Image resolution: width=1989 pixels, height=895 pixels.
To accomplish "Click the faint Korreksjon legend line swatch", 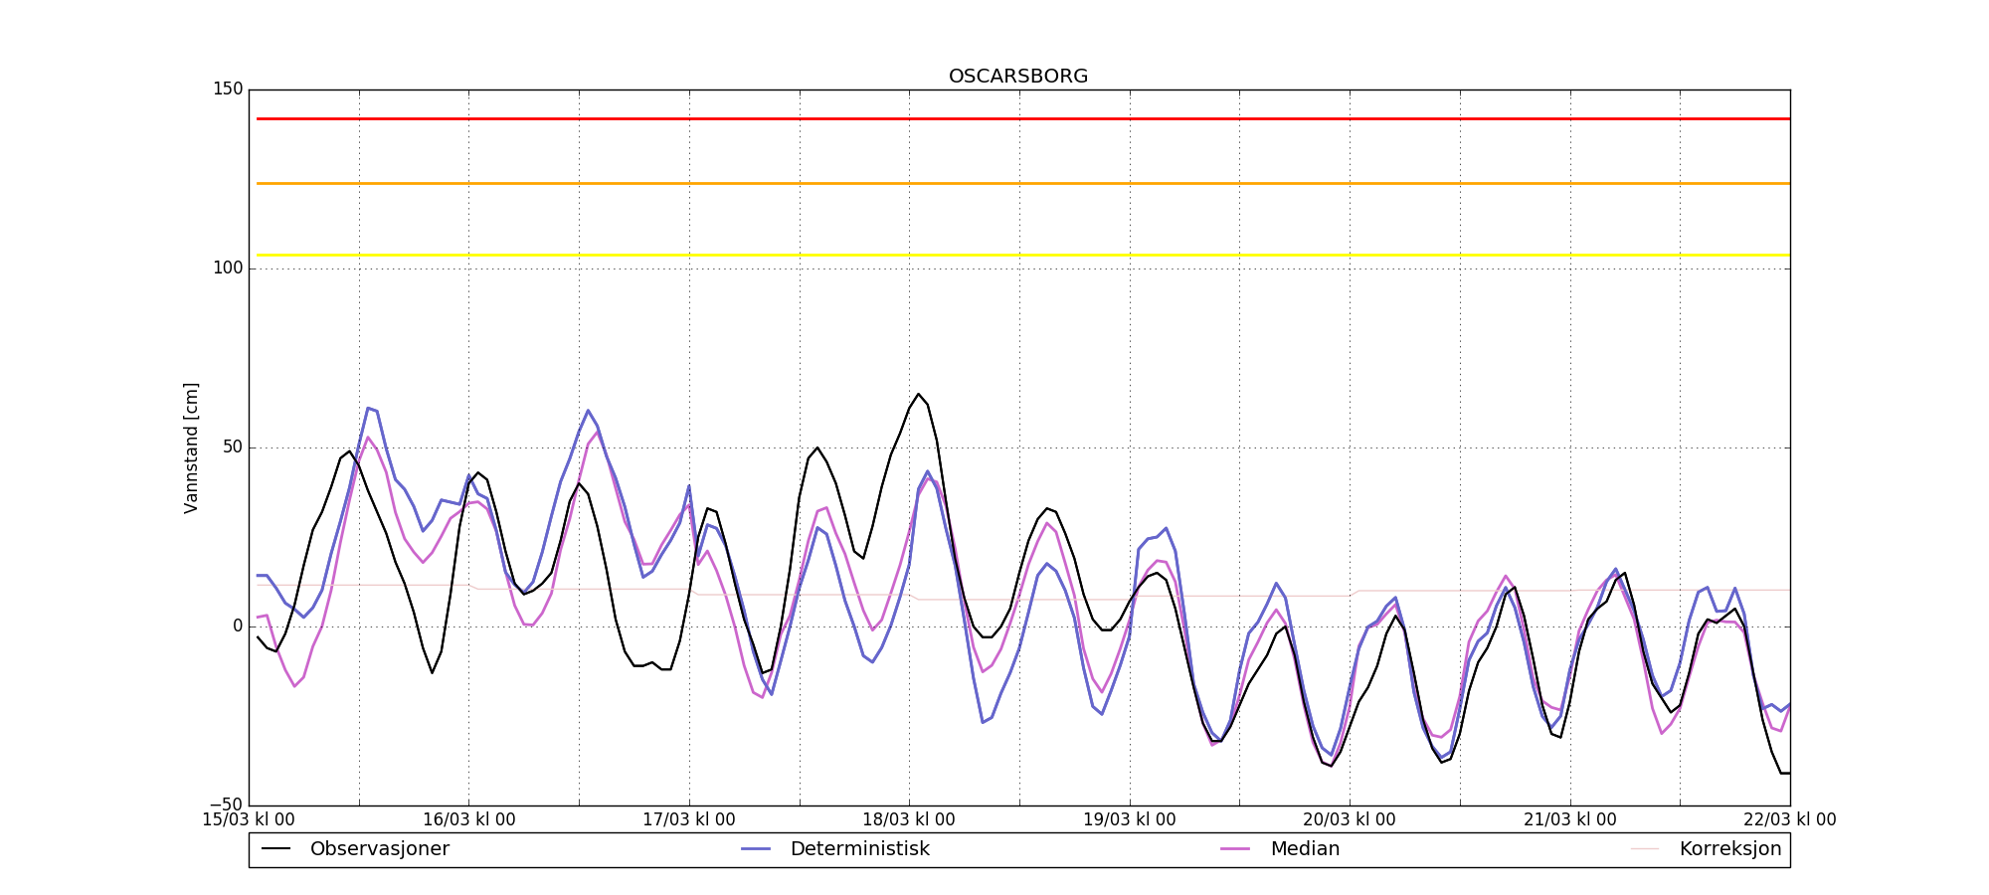I will (1645, 849).
